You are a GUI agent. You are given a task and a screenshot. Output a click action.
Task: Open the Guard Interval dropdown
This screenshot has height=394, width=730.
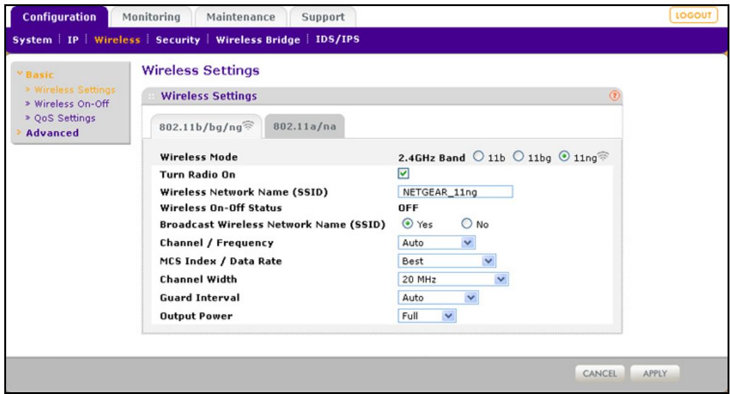click(438, 297)
